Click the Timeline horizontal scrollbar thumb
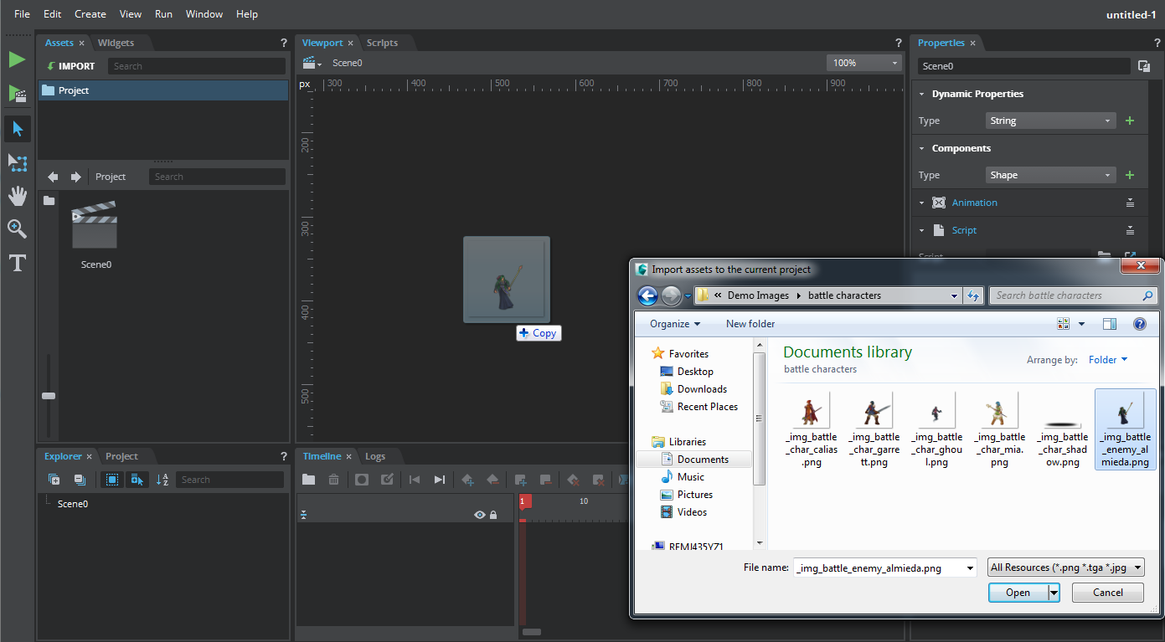1165x642 pixels. [532, 632]
